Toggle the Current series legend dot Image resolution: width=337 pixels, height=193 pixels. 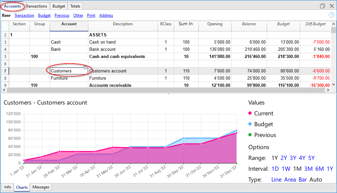[250, 113]
